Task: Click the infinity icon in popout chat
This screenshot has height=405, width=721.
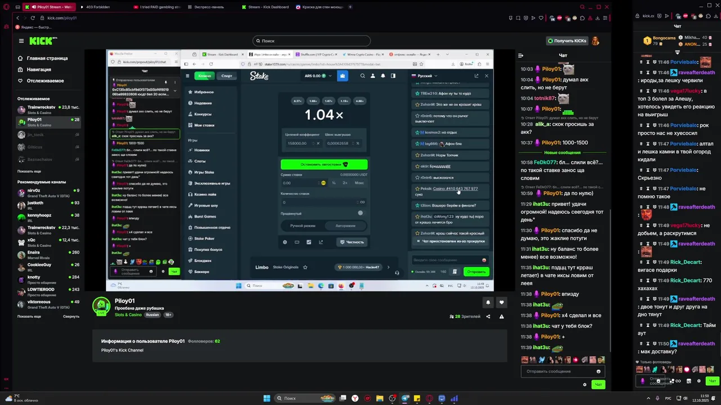Action: (678, 381)
